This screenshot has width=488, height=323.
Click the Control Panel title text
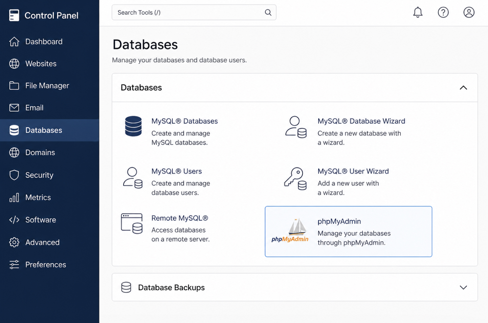(51, 16)
